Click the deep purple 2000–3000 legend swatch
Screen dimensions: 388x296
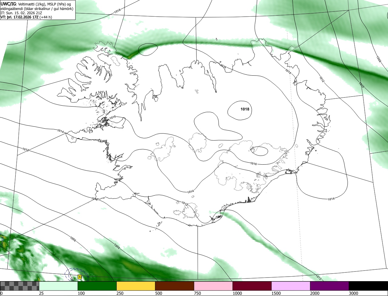coord(329,286)
